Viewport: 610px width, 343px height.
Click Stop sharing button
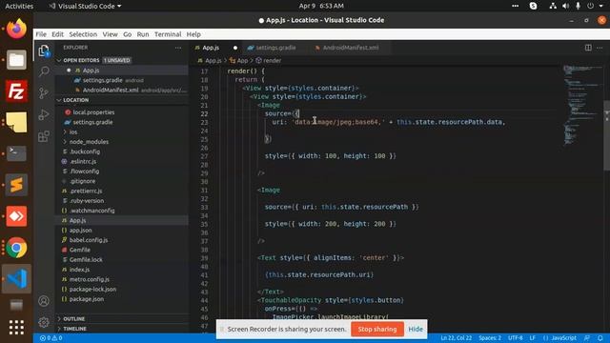[x=377, y=329]
